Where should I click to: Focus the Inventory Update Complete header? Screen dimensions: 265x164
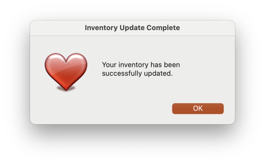[x=132, y=28]
